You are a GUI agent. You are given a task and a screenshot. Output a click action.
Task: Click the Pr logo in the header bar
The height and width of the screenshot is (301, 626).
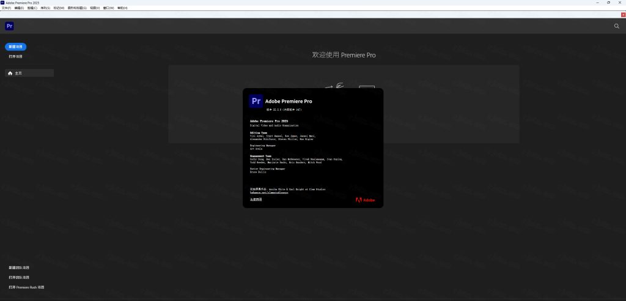[x=9, y=26]
